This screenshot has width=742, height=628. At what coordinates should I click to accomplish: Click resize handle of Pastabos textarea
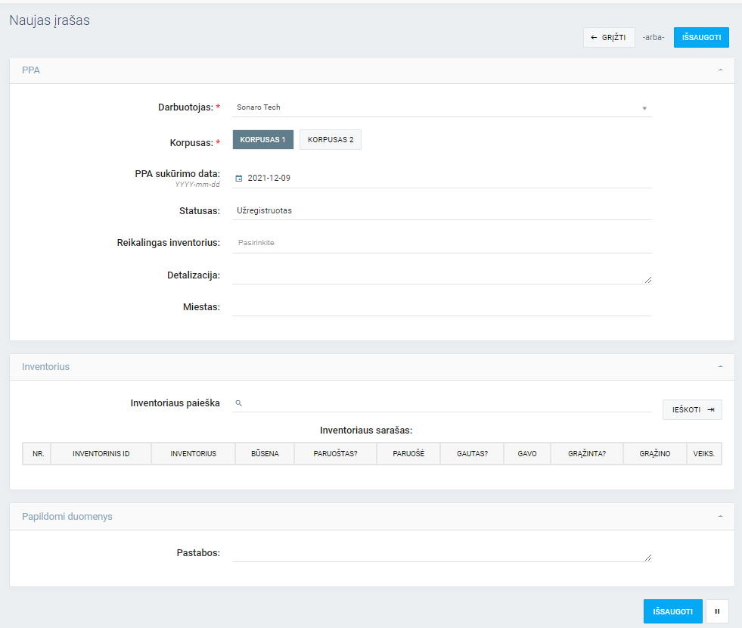(x=647, y=558)
